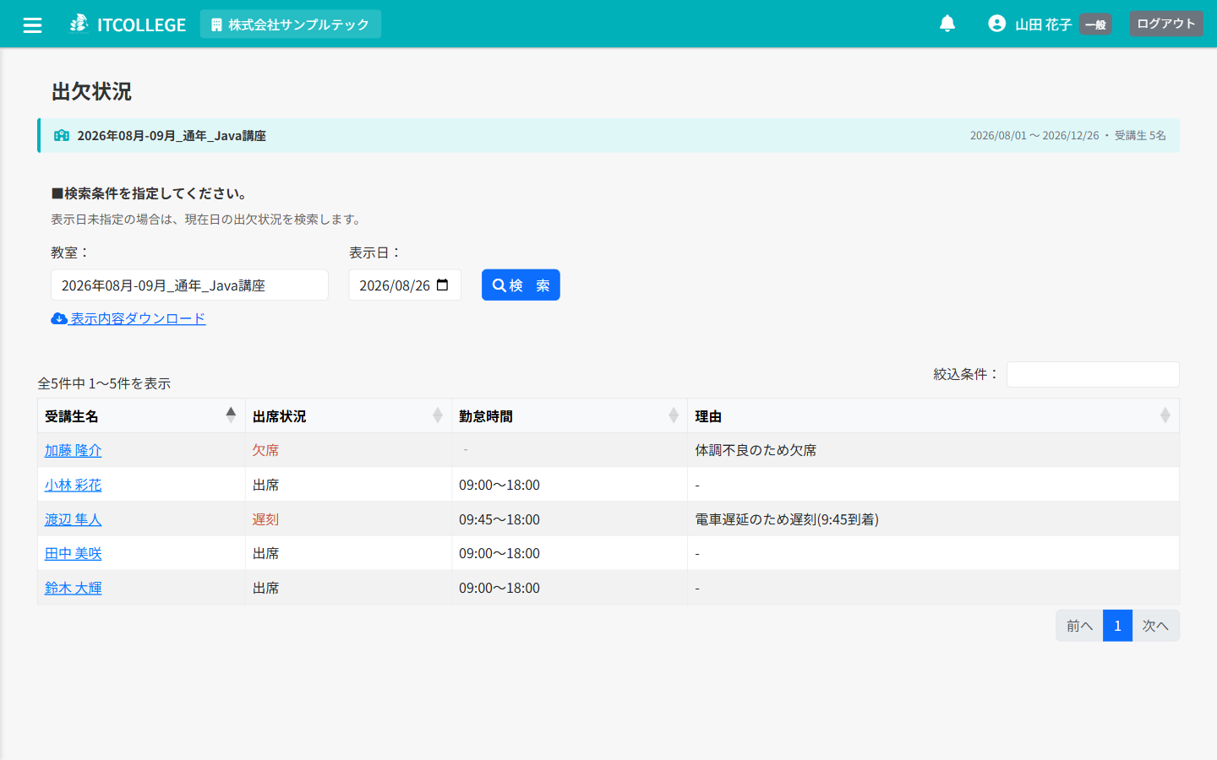Screen dimensions: 1217x760
Task: Click user name 山田 花子
Action: pos(1043,24)
